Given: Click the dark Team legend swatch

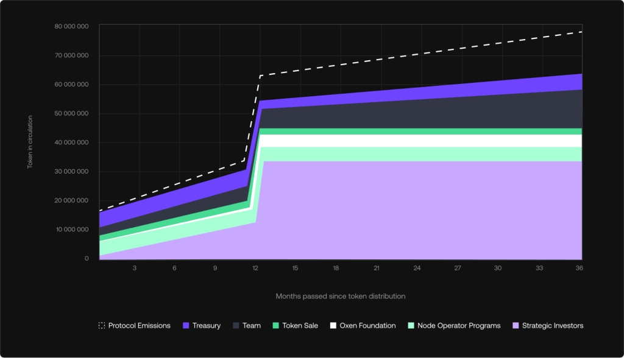Looking at the screenshot, I should 236,326.
